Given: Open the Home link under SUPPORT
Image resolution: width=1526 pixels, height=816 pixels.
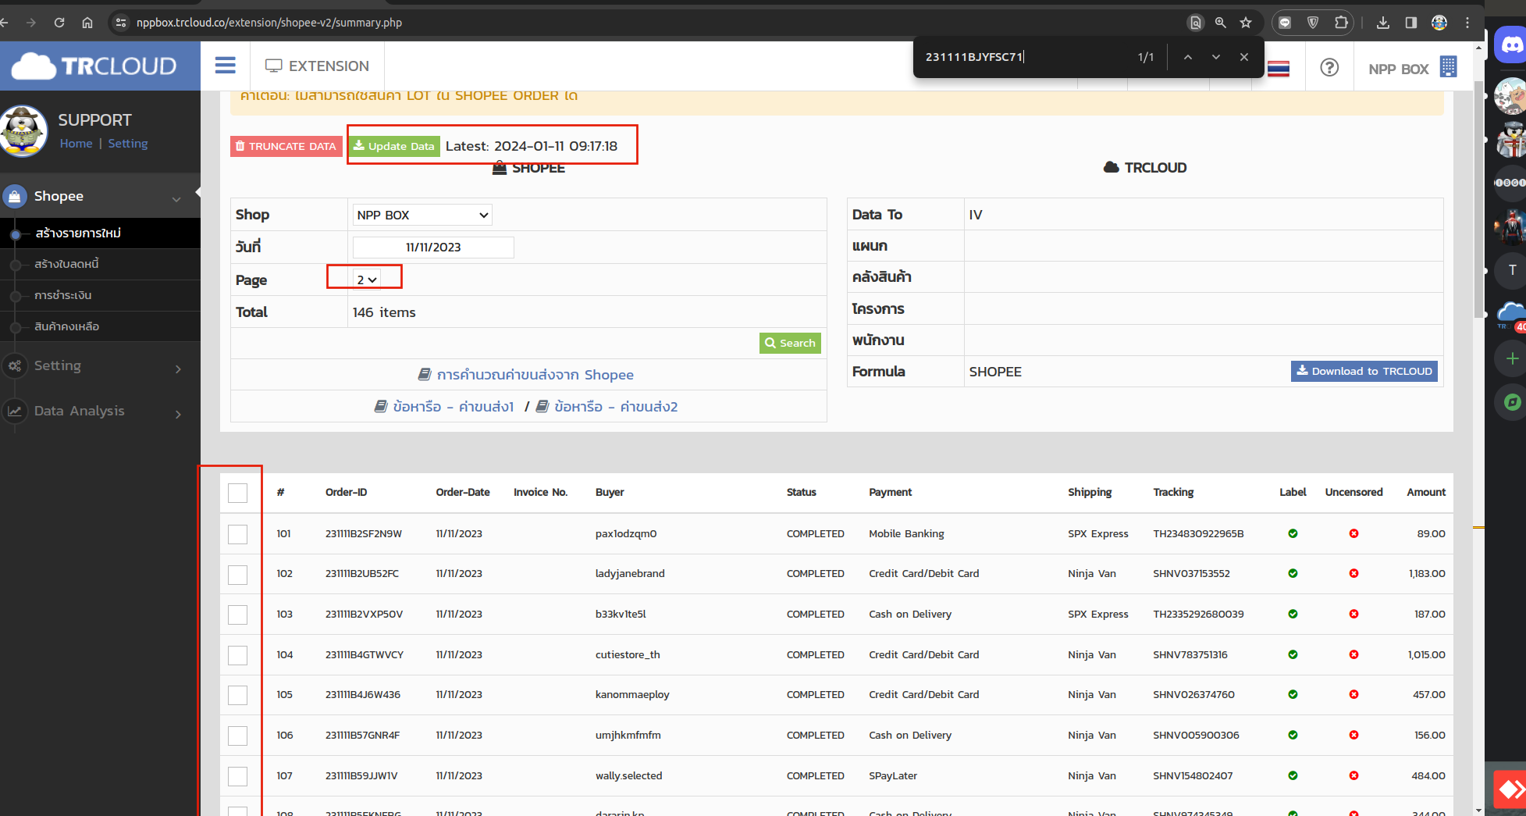Looking at the screenshot, I should tap(76, 144).
